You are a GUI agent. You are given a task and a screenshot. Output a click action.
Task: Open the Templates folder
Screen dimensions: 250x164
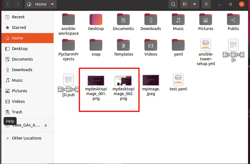(123, 45)
